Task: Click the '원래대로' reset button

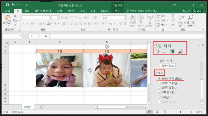Action: tap(167, 66)
